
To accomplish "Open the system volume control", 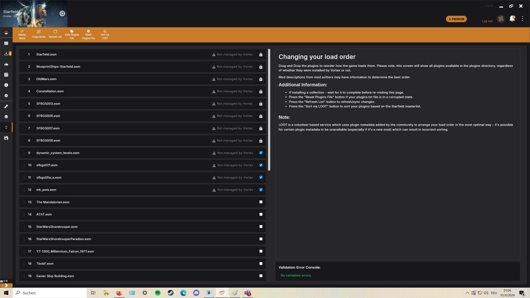I will coord(486,293).
